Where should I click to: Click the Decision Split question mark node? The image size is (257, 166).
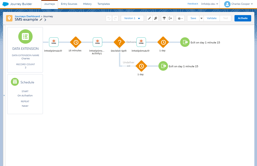tap(119, 42)
